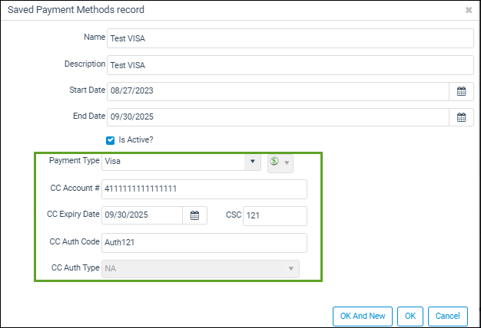The width and height of the screenshot is (481, 328).
Task: Focus the CC Expiry Date text box
Action: 142,216
